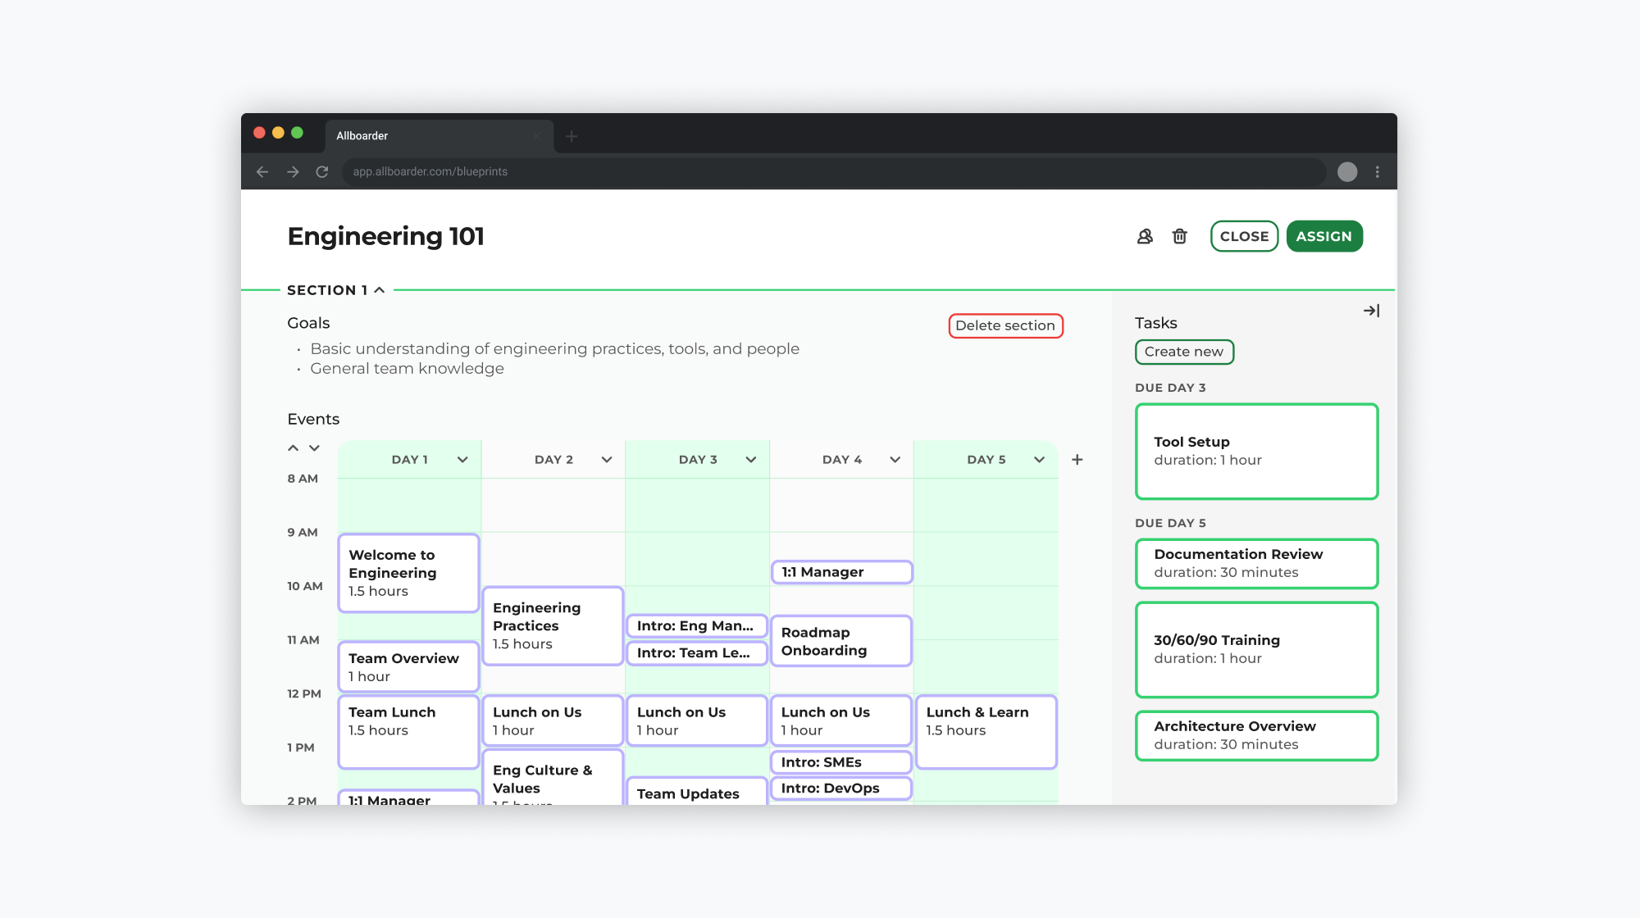Expand the DAY 3 column dropdown
Screen dimensions: 1640x918
point(750,460)
